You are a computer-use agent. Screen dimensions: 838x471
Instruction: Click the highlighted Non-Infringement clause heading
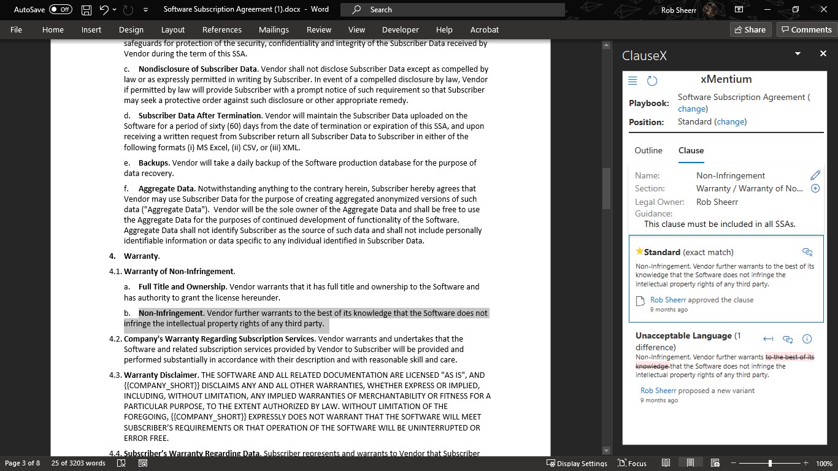click(171, 313)
